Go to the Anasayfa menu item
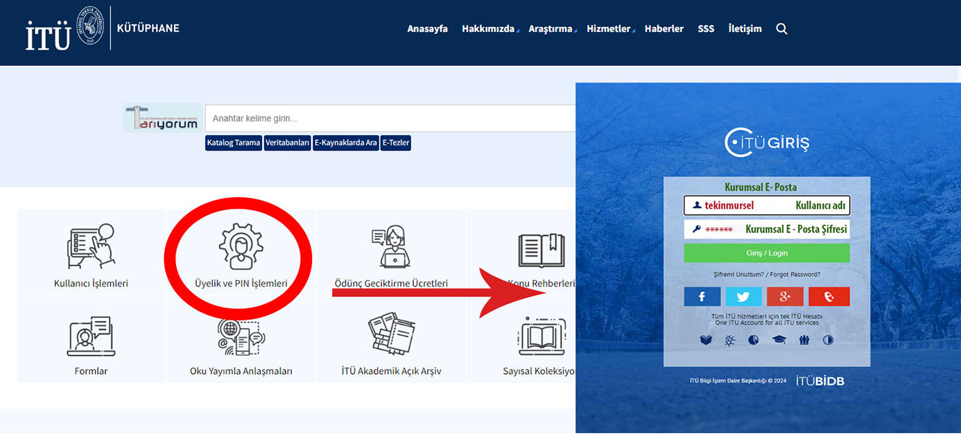Image resolution: width=961 pixels, height=435 pixels. tap(427, 29)
